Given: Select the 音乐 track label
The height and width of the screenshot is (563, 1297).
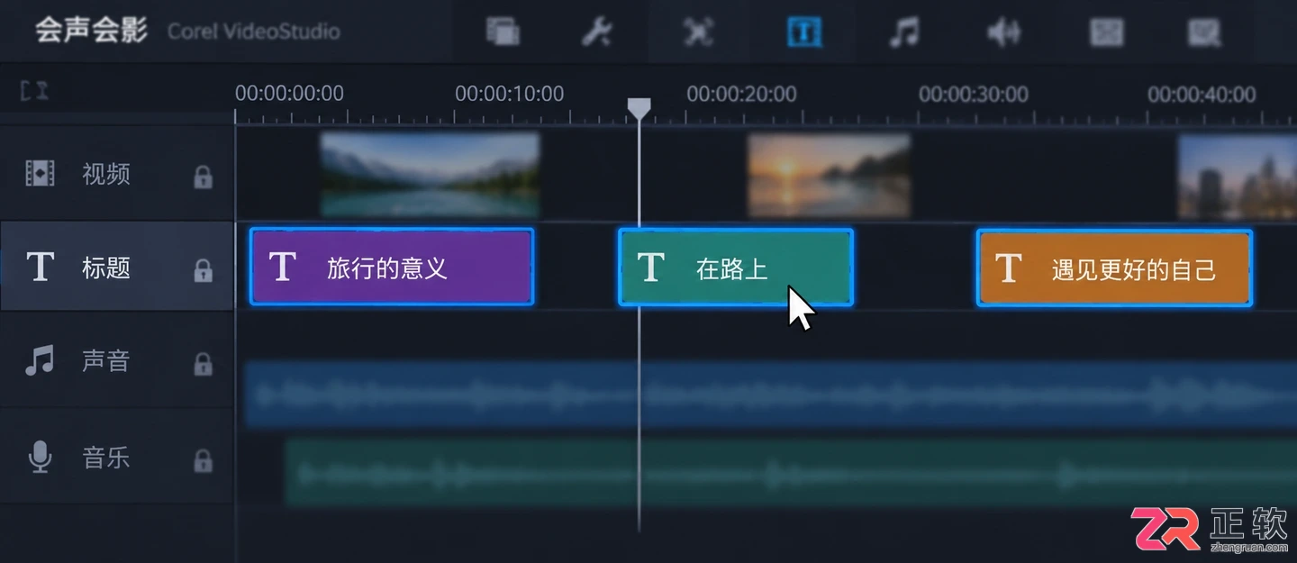Looking at the screenshot, I should (106, 458).
